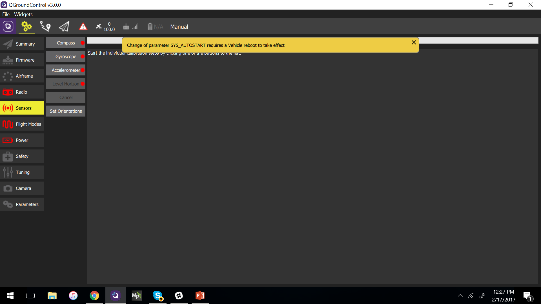The width and height of the screenshot is (541, 304).
Task: Open the File menu
Action: pos(6,14)
